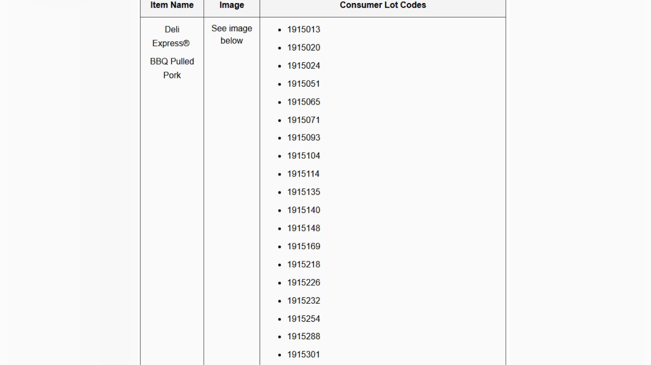Select the Deli Express® item text
This screenshot has width=651, height=365.
[171, 36]
